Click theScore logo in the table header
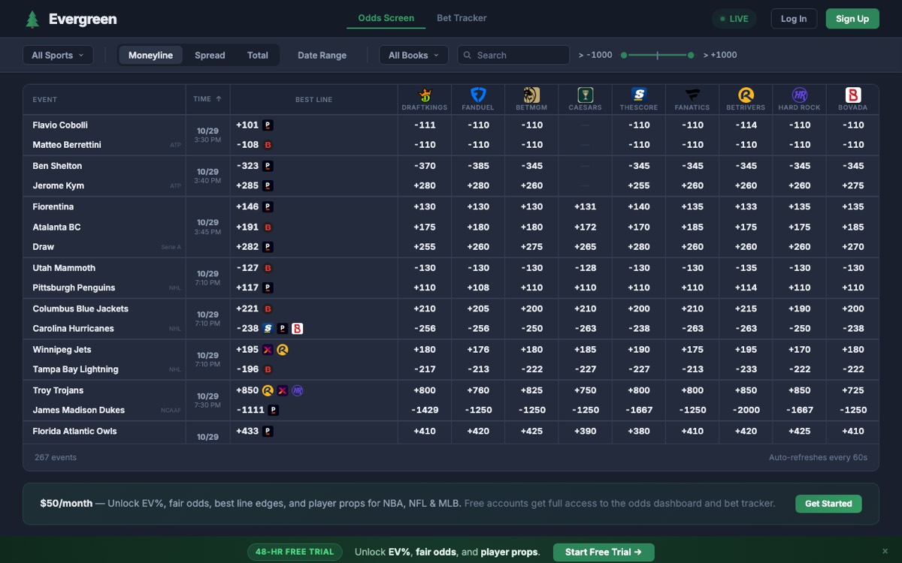Image resolution: width=902 pixels, height=563 pixels. click(x=639, y=95)
